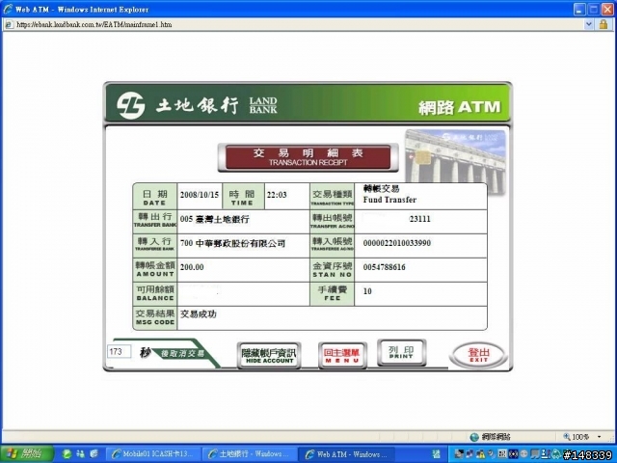Click the 網路 ATM header text

pyautogui.click(x=459, y=107)
